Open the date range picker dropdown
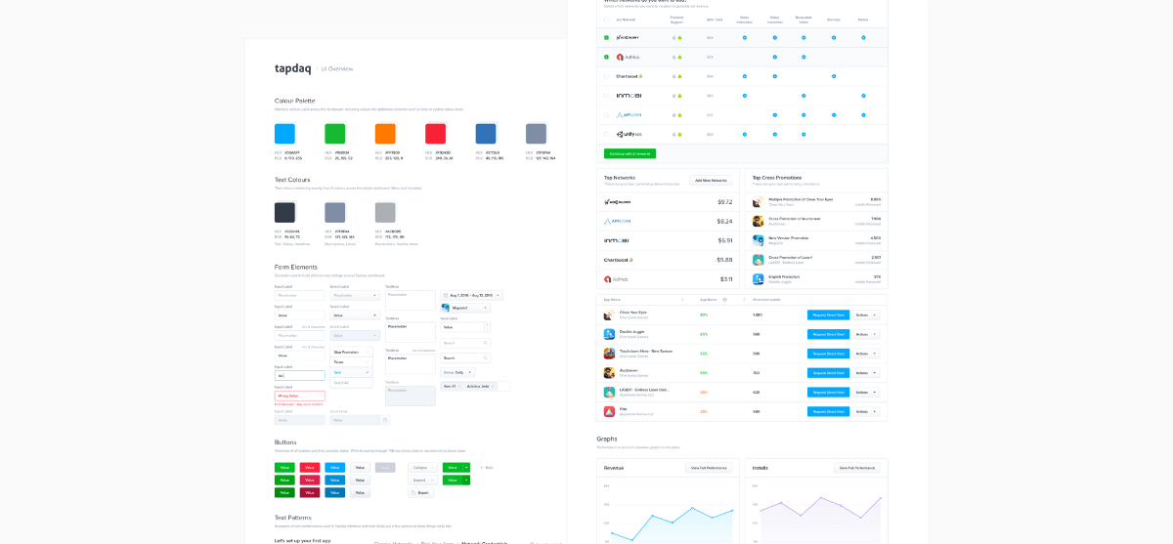The height and width of the screenshot is (544, 1173). click(472, 295)
